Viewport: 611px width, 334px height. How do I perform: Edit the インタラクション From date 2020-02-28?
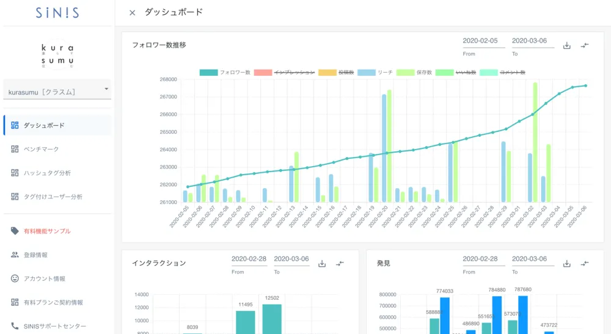click(x=249, y=260)
